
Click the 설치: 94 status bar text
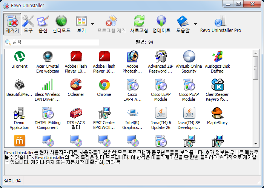click(x=12, y=181)
